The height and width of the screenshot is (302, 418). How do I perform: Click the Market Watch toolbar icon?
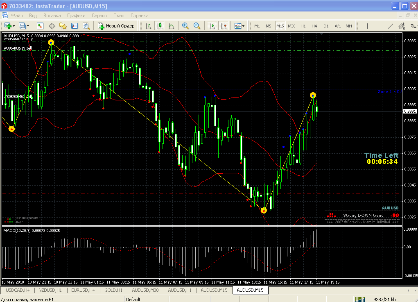(40, 26)
